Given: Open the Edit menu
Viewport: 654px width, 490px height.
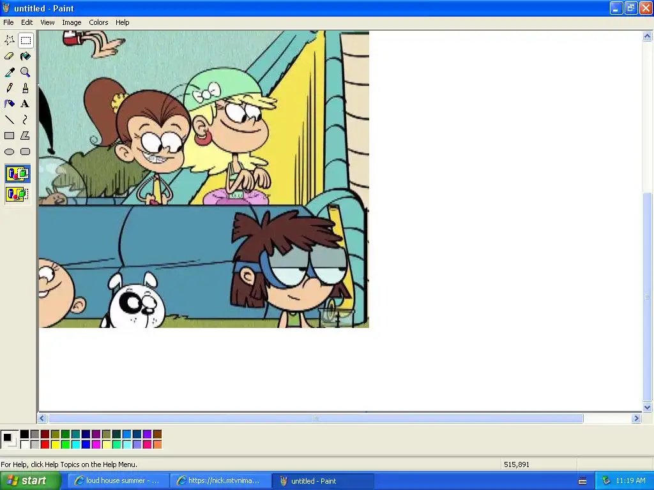Looking at the screenshot, I should coord(27,22).
